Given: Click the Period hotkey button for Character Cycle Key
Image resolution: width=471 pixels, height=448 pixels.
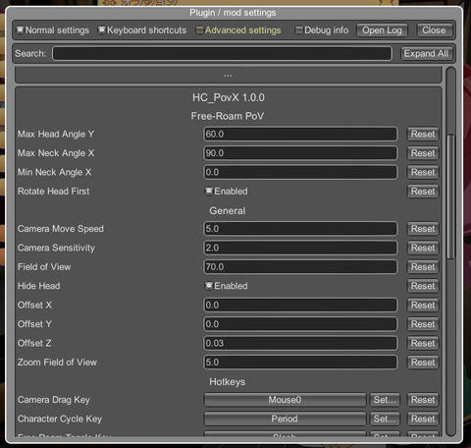Looking at the screenshot, I should [x=285, y=419].
